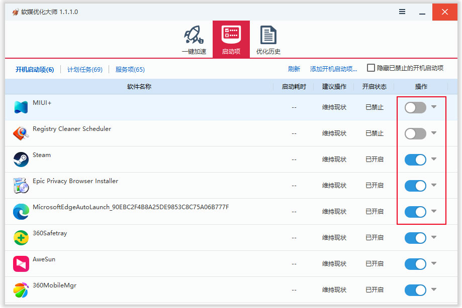The height and width of the screenshot is (308, 462).
Task: Select the AweSun name text
Action: [44, 259]
